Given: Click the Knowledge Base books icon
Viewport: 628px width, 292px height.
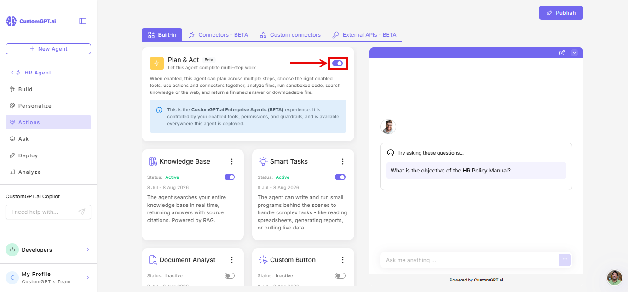Looking at the screenshot, I should tap(153, 161).
